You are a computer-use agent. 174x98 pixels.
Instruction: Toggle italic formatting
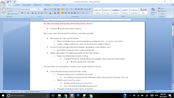pos(25,13)
